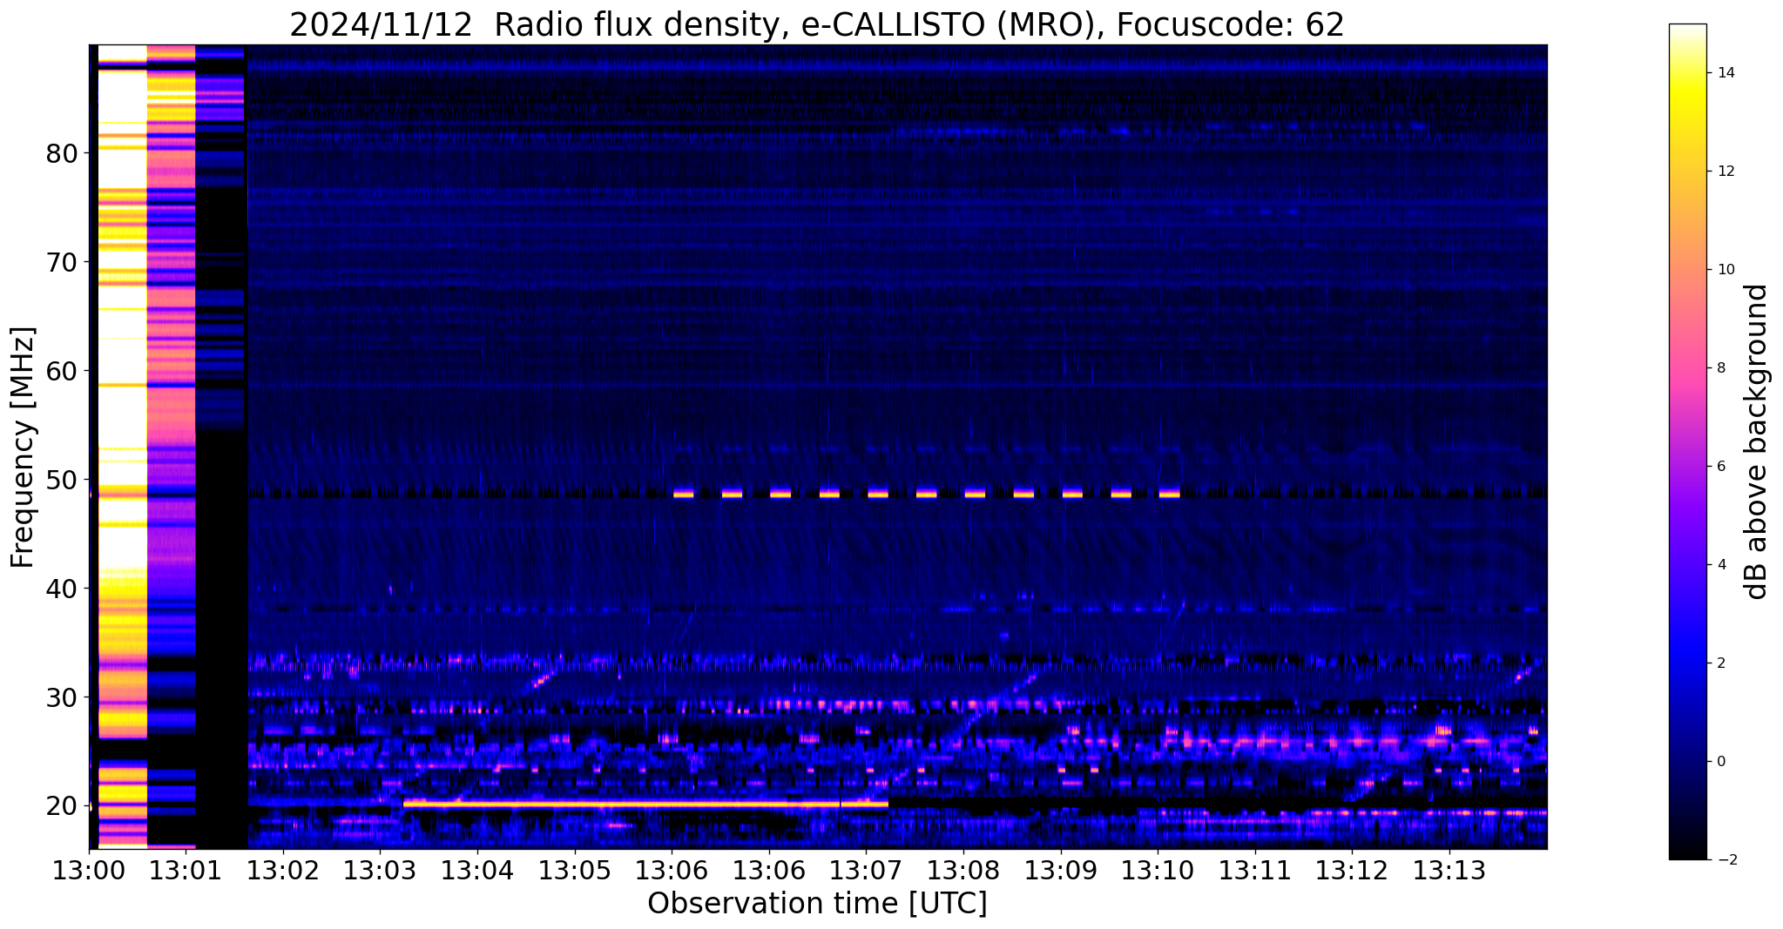Image resolution: width=1783 pixels, height=929 pixels.
Task: Click the 13:12 time tick label
Action: 1352,870
